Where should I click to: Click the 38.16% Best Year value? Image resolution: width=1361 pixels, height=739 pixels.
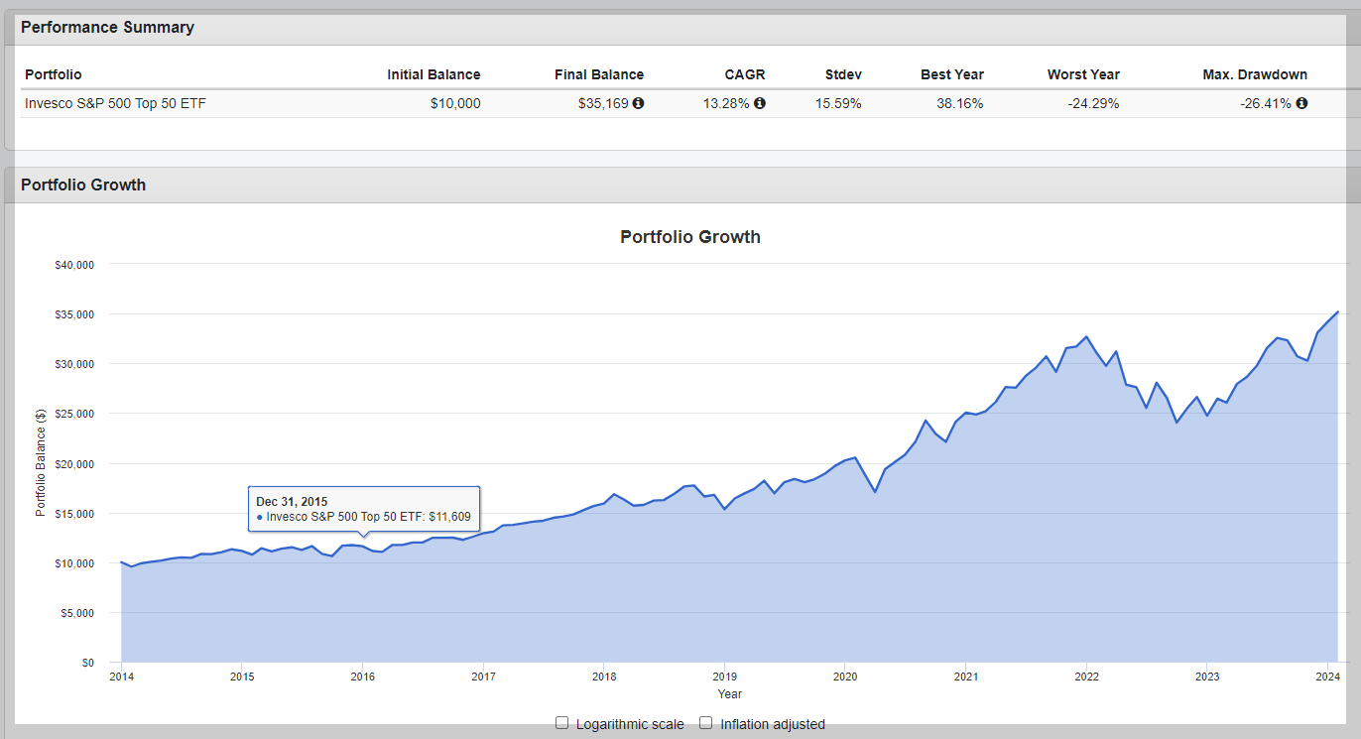click(x=960, y=103)
